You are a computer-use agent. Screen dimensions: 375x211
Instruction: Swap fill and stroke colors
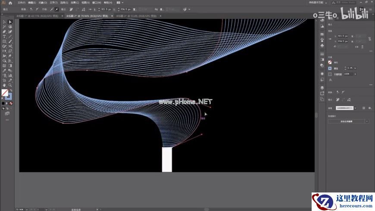[11, 90]
